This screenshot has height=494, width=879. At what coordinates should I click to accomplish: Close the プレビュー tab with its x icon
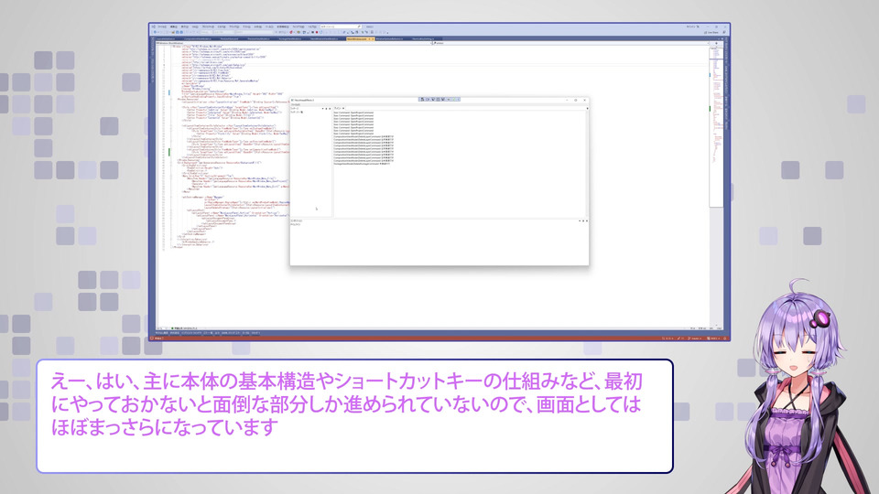pyautogui.click(x=343, y=108)
